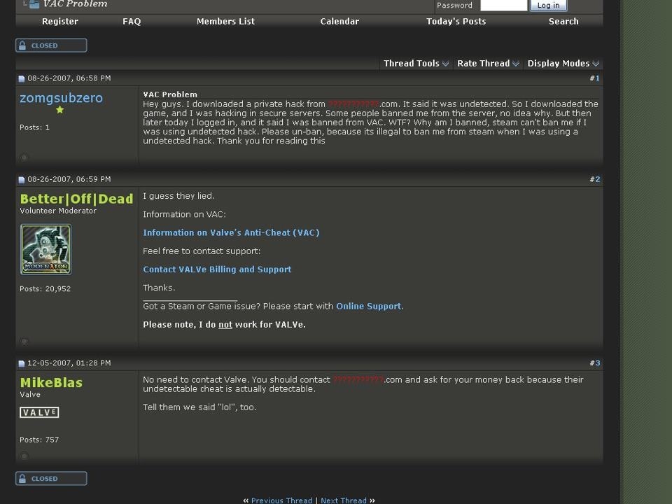672x504 pixels.
Task: Click the Valve logo badge under MikeBlas
Action: (39, 412)
